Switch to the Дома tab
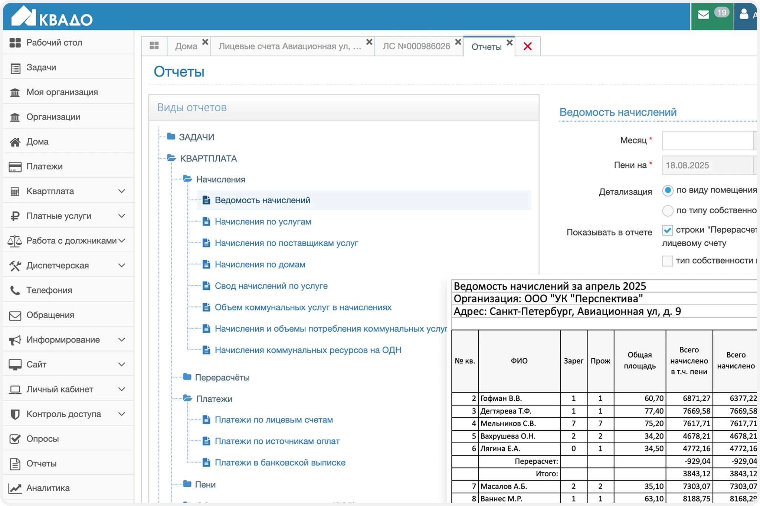Screen dimensions: 760x506 (186, 46)
